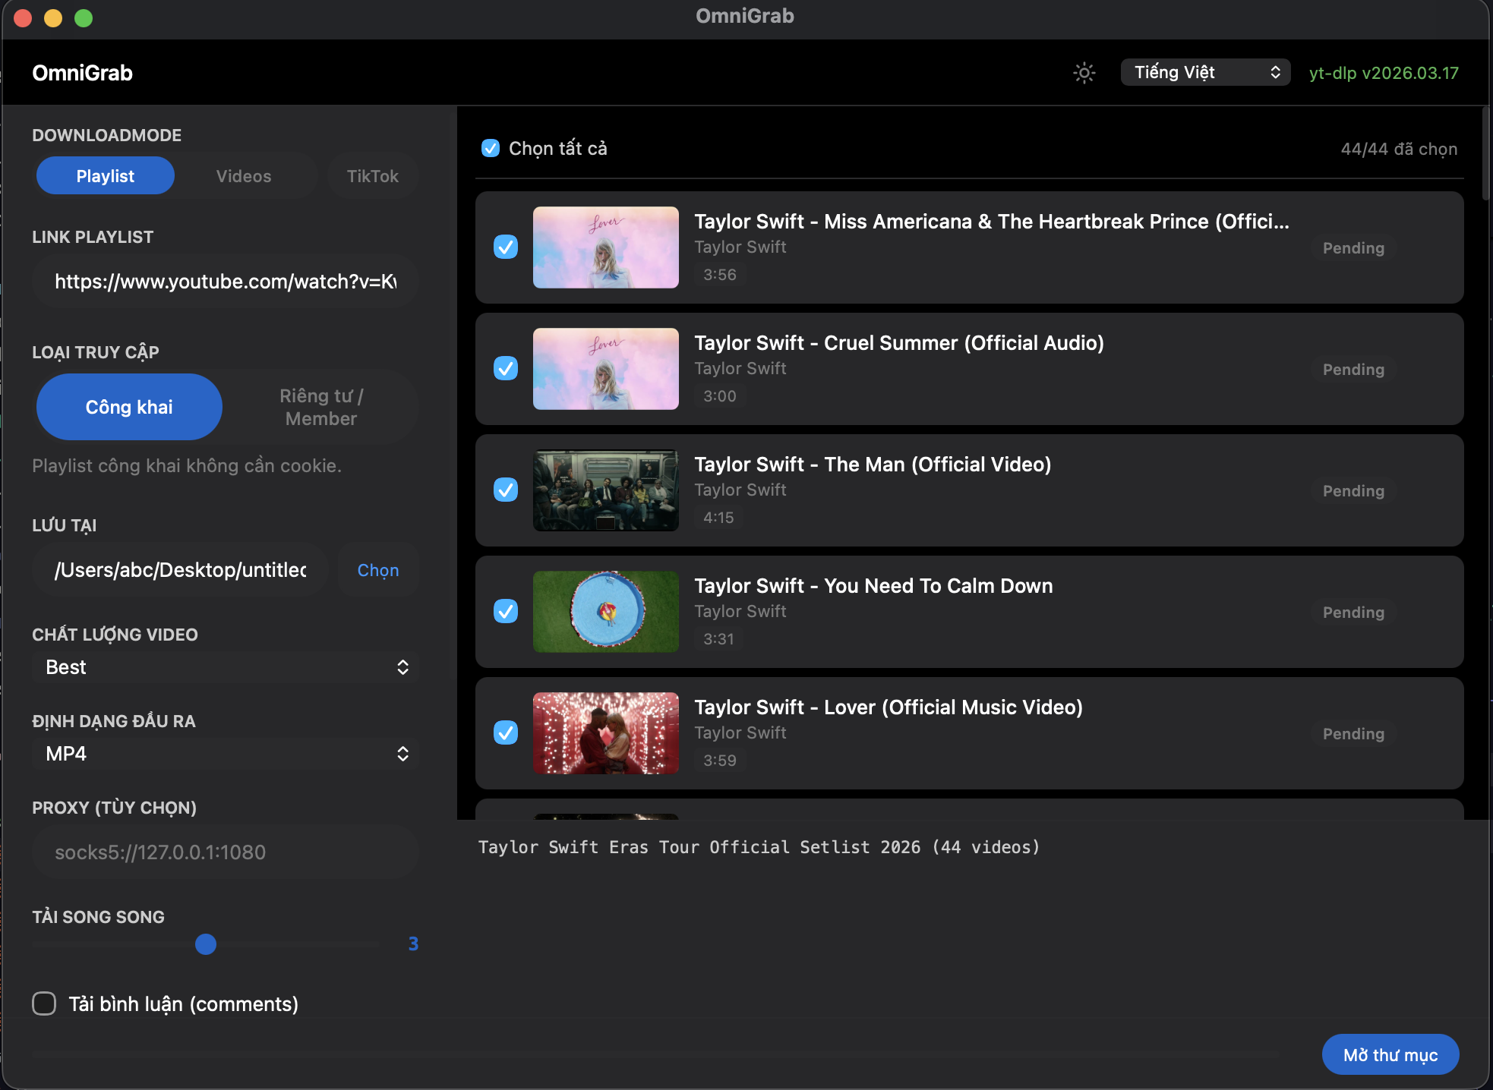Image resolution: width=1493 pixels, height=1090 pixels.
Task: Click the yt-dlp v2026.03.17 version label
Action: click(1384, 73)
